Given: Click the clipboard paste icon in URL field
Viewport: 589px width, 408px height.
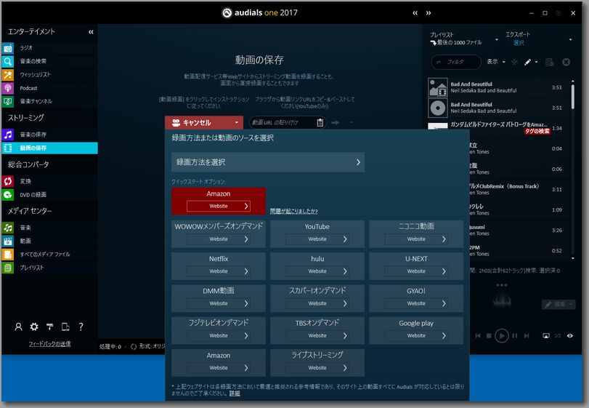Looking at the screenshot, I should click(320, 123).
